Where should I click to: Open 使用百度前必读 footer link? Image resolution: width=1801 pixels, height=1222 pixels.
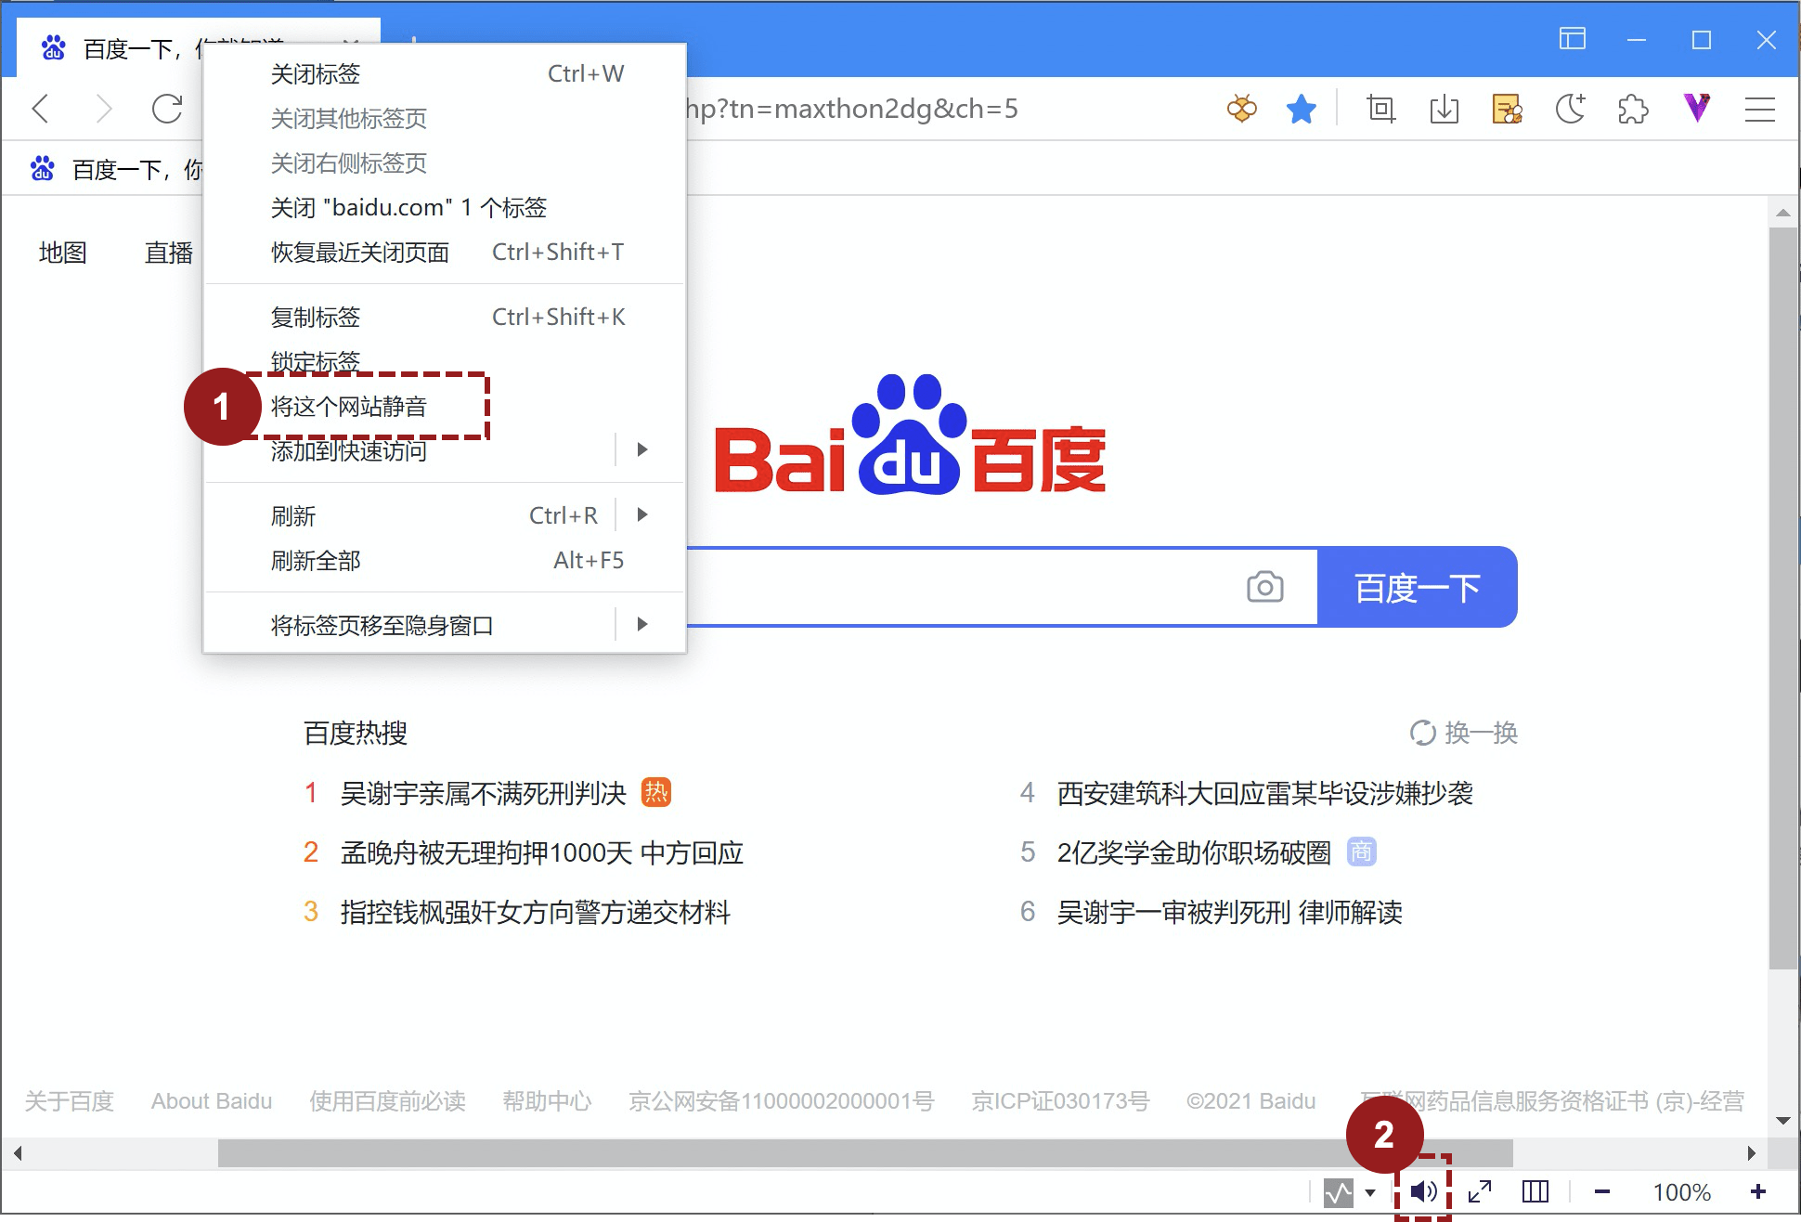(387, 1101)
